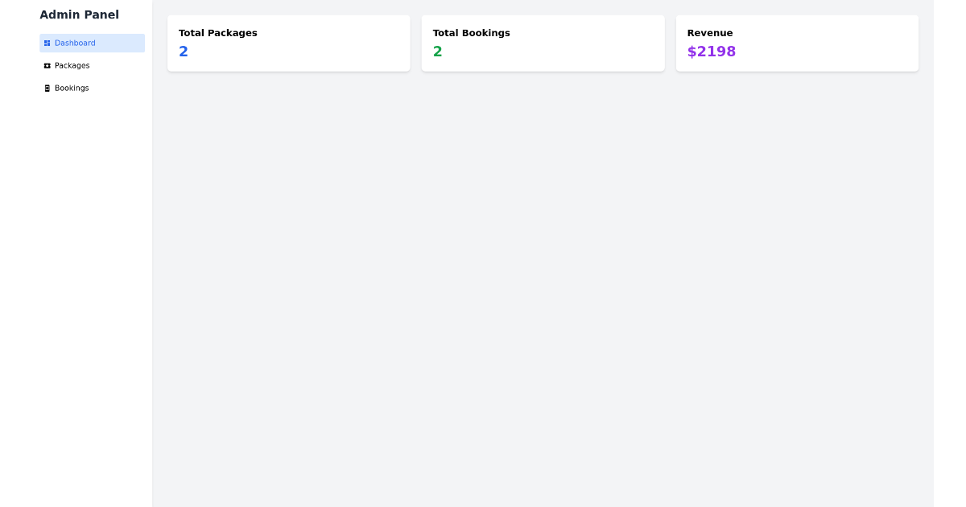The width and height of the screenshot is (966, 507).
Task: Click the Total Bookings card
Action: coord(543,43)
